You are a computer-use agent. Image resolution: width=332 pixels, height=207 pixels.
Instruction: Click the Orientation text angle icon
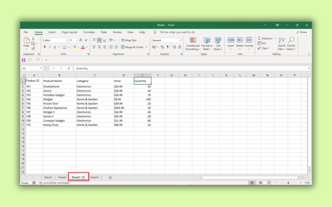pyautogui.click(x=111, y=40)
